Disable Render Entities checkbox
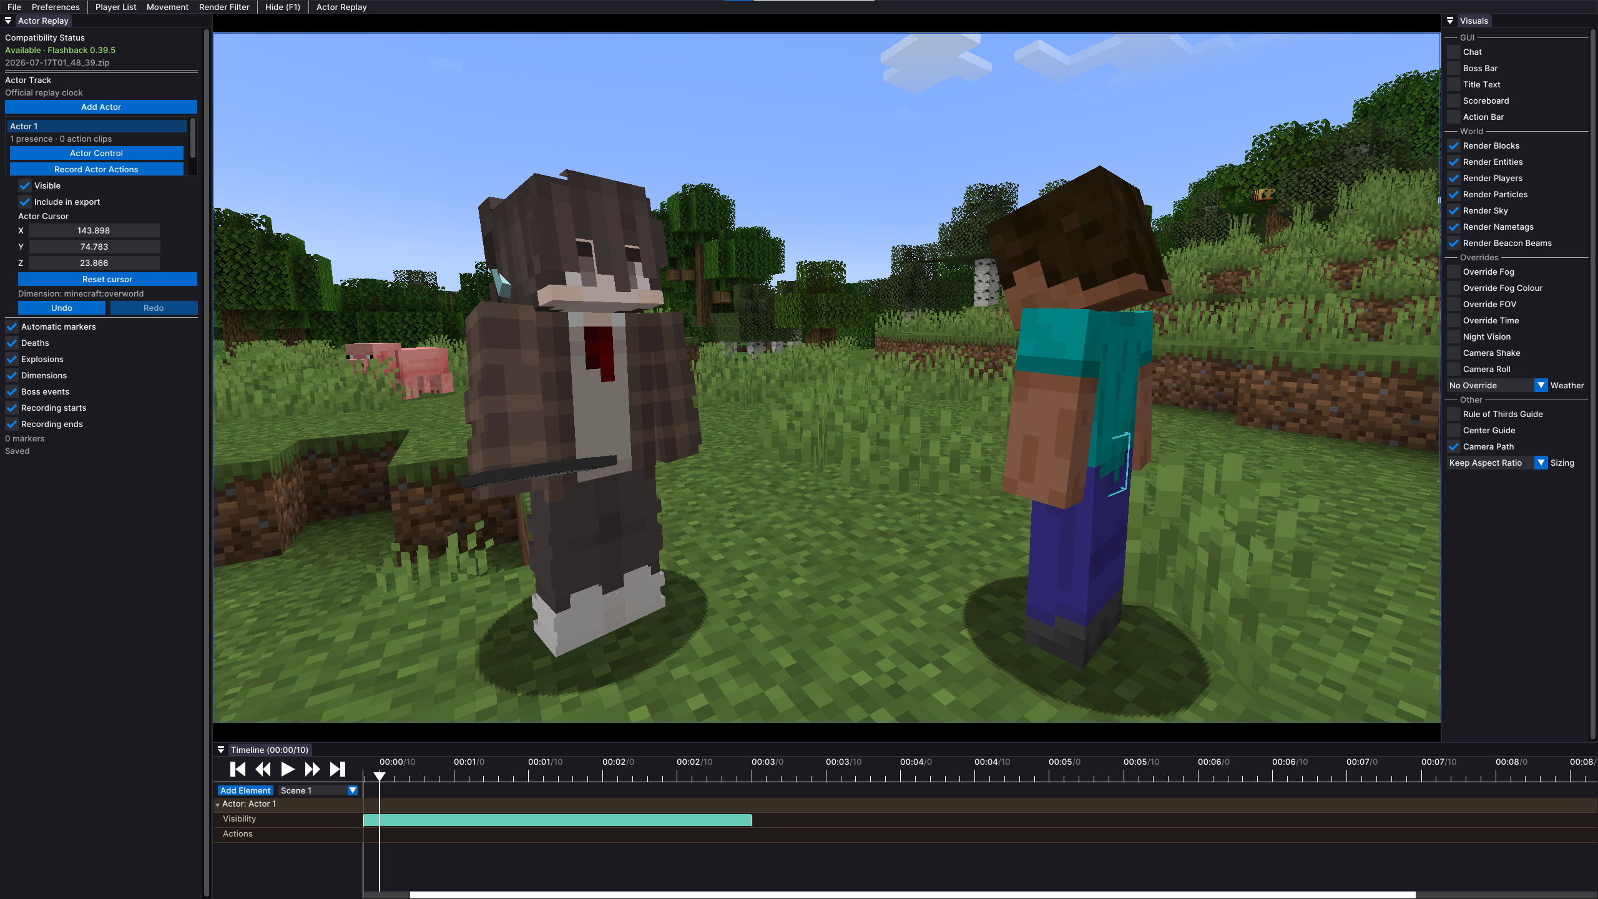Screen dimensions: 1598x899 1454,162
